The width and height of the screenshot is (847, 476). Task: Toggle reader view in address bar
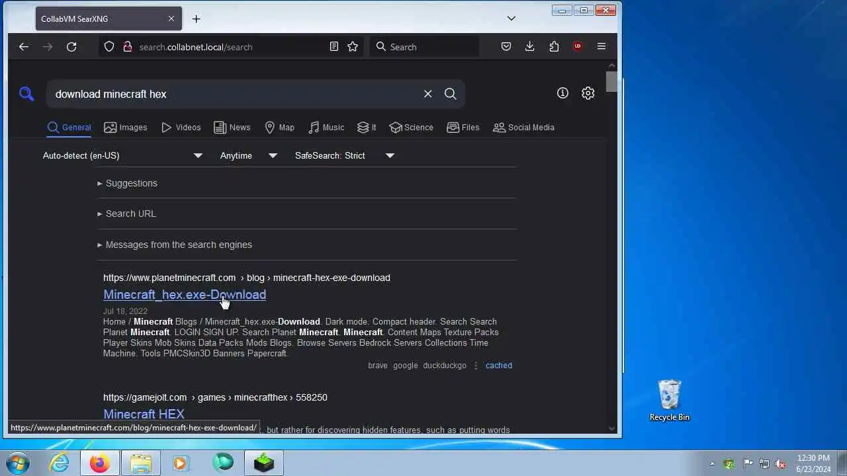click(334, 47)
